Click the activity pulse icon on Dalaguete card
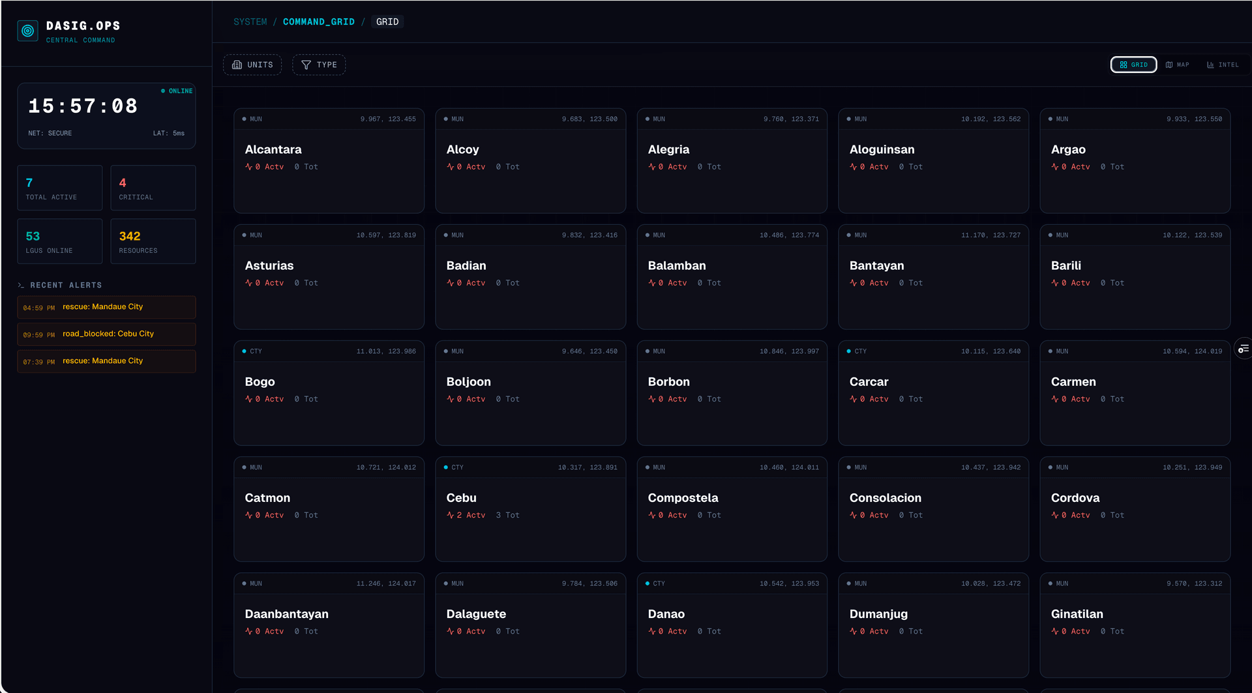Viewport: 1252px width, 693px height. click(450, 631)
